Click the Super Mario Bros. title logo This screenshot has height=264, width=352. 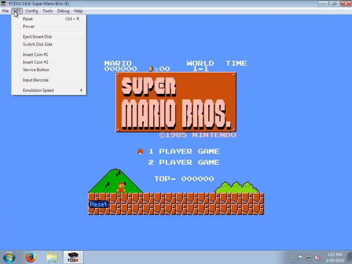tap(176, 102)
